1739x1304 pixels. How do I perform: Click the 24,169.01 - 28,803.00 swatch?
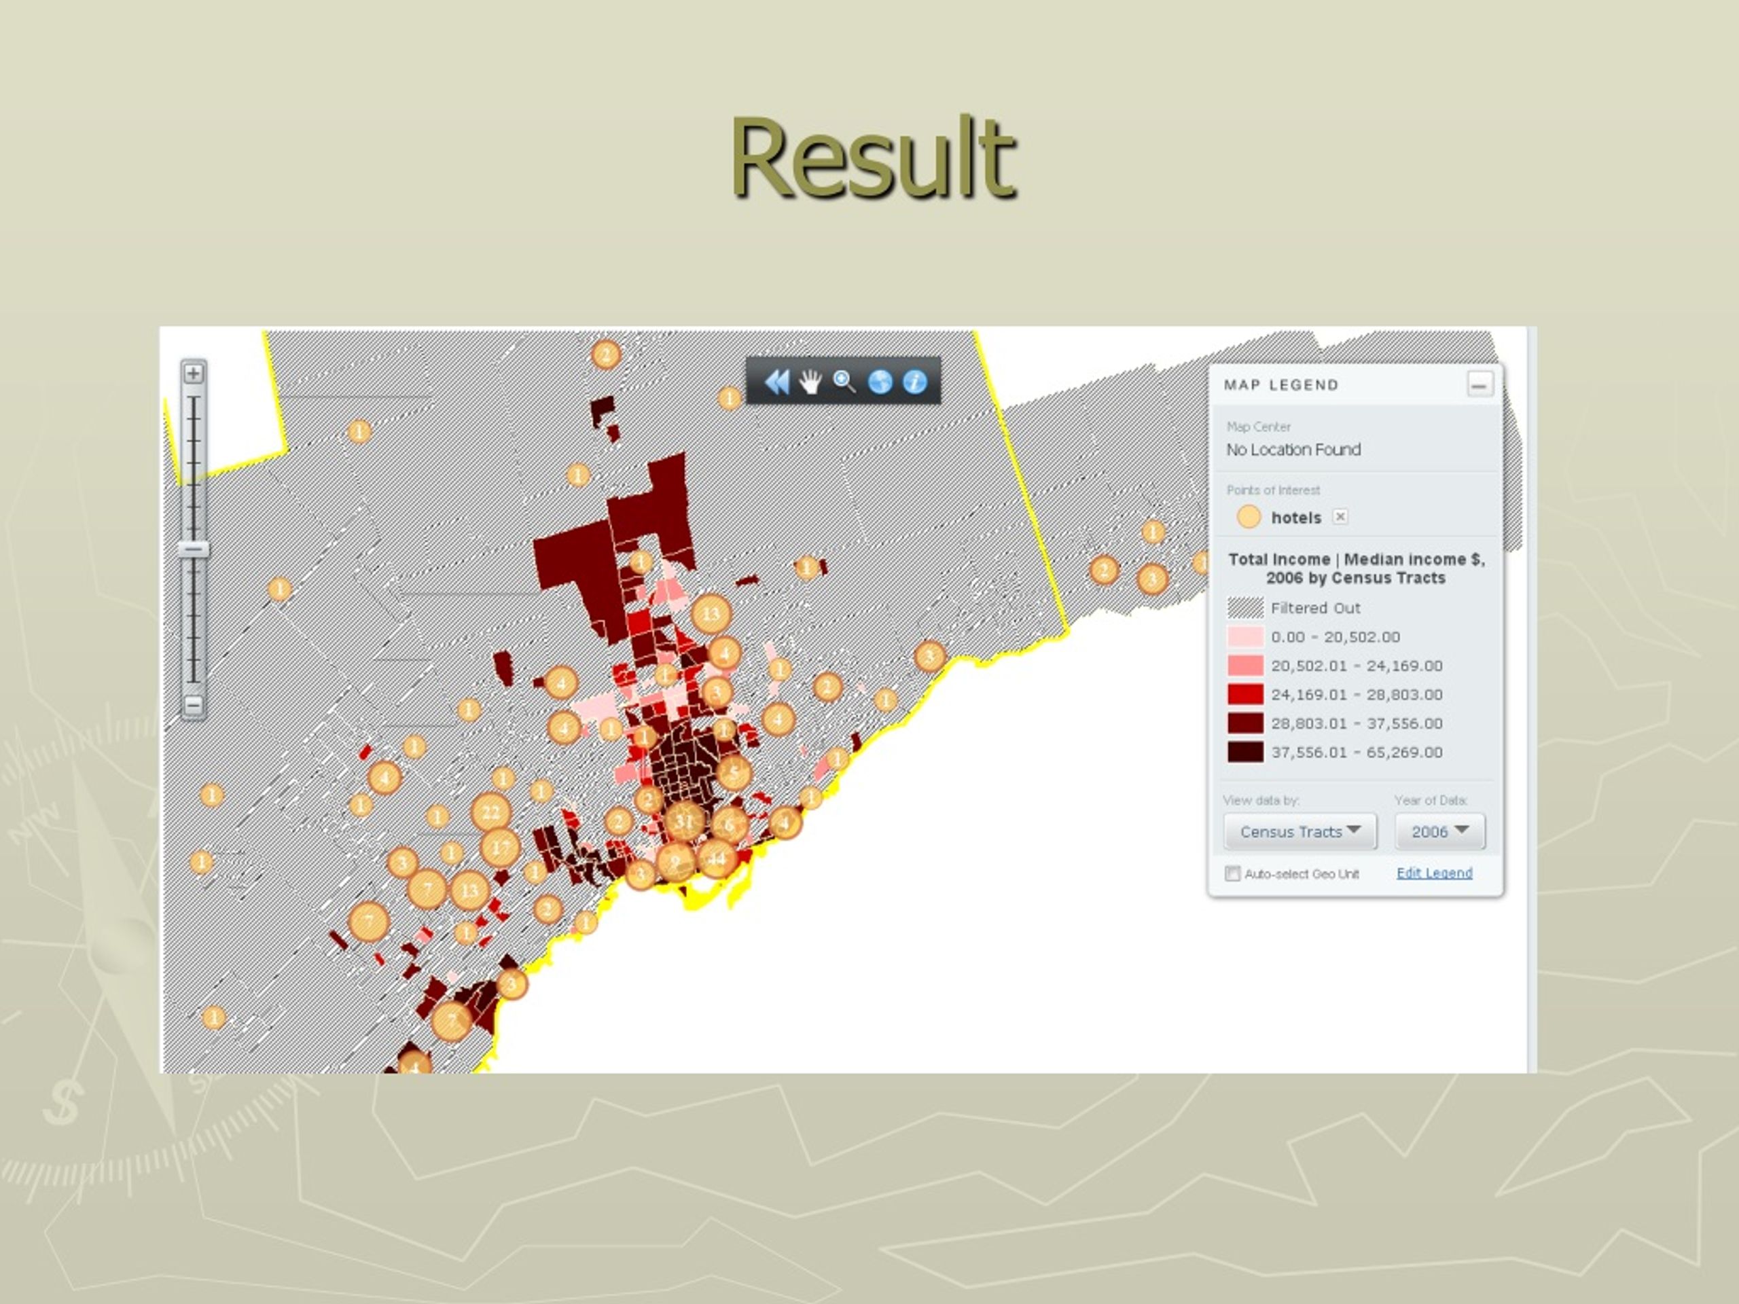[x=1245, y=694]
